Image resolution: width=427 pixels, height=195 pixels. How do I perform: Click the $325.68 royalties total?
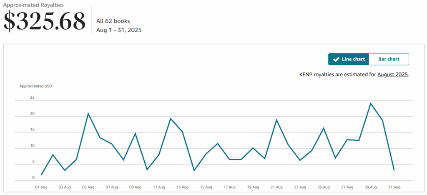point(44,21)
